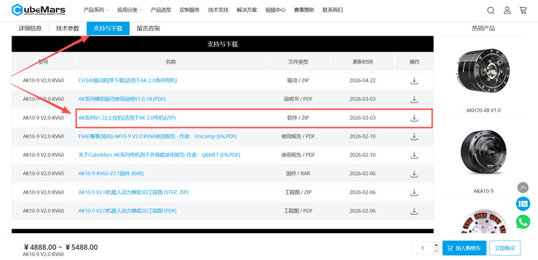The image size is (538, 260).
Task: Click the price ¥4888.00 ~ ¥5488.00 text
Action: (x=61, y=247)
